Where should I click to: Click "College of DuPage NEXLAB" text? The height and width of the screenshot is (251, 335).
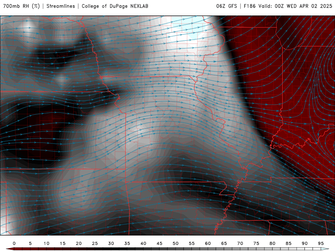click(x=115, y=6)
